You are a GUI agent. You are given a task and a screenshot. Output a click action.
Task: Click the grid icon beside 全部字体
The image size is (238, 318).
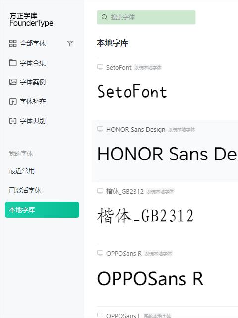click(x=13, y=43)
